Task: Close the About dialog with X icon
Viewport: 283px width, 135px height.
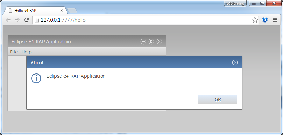Action: click(235, 63)
